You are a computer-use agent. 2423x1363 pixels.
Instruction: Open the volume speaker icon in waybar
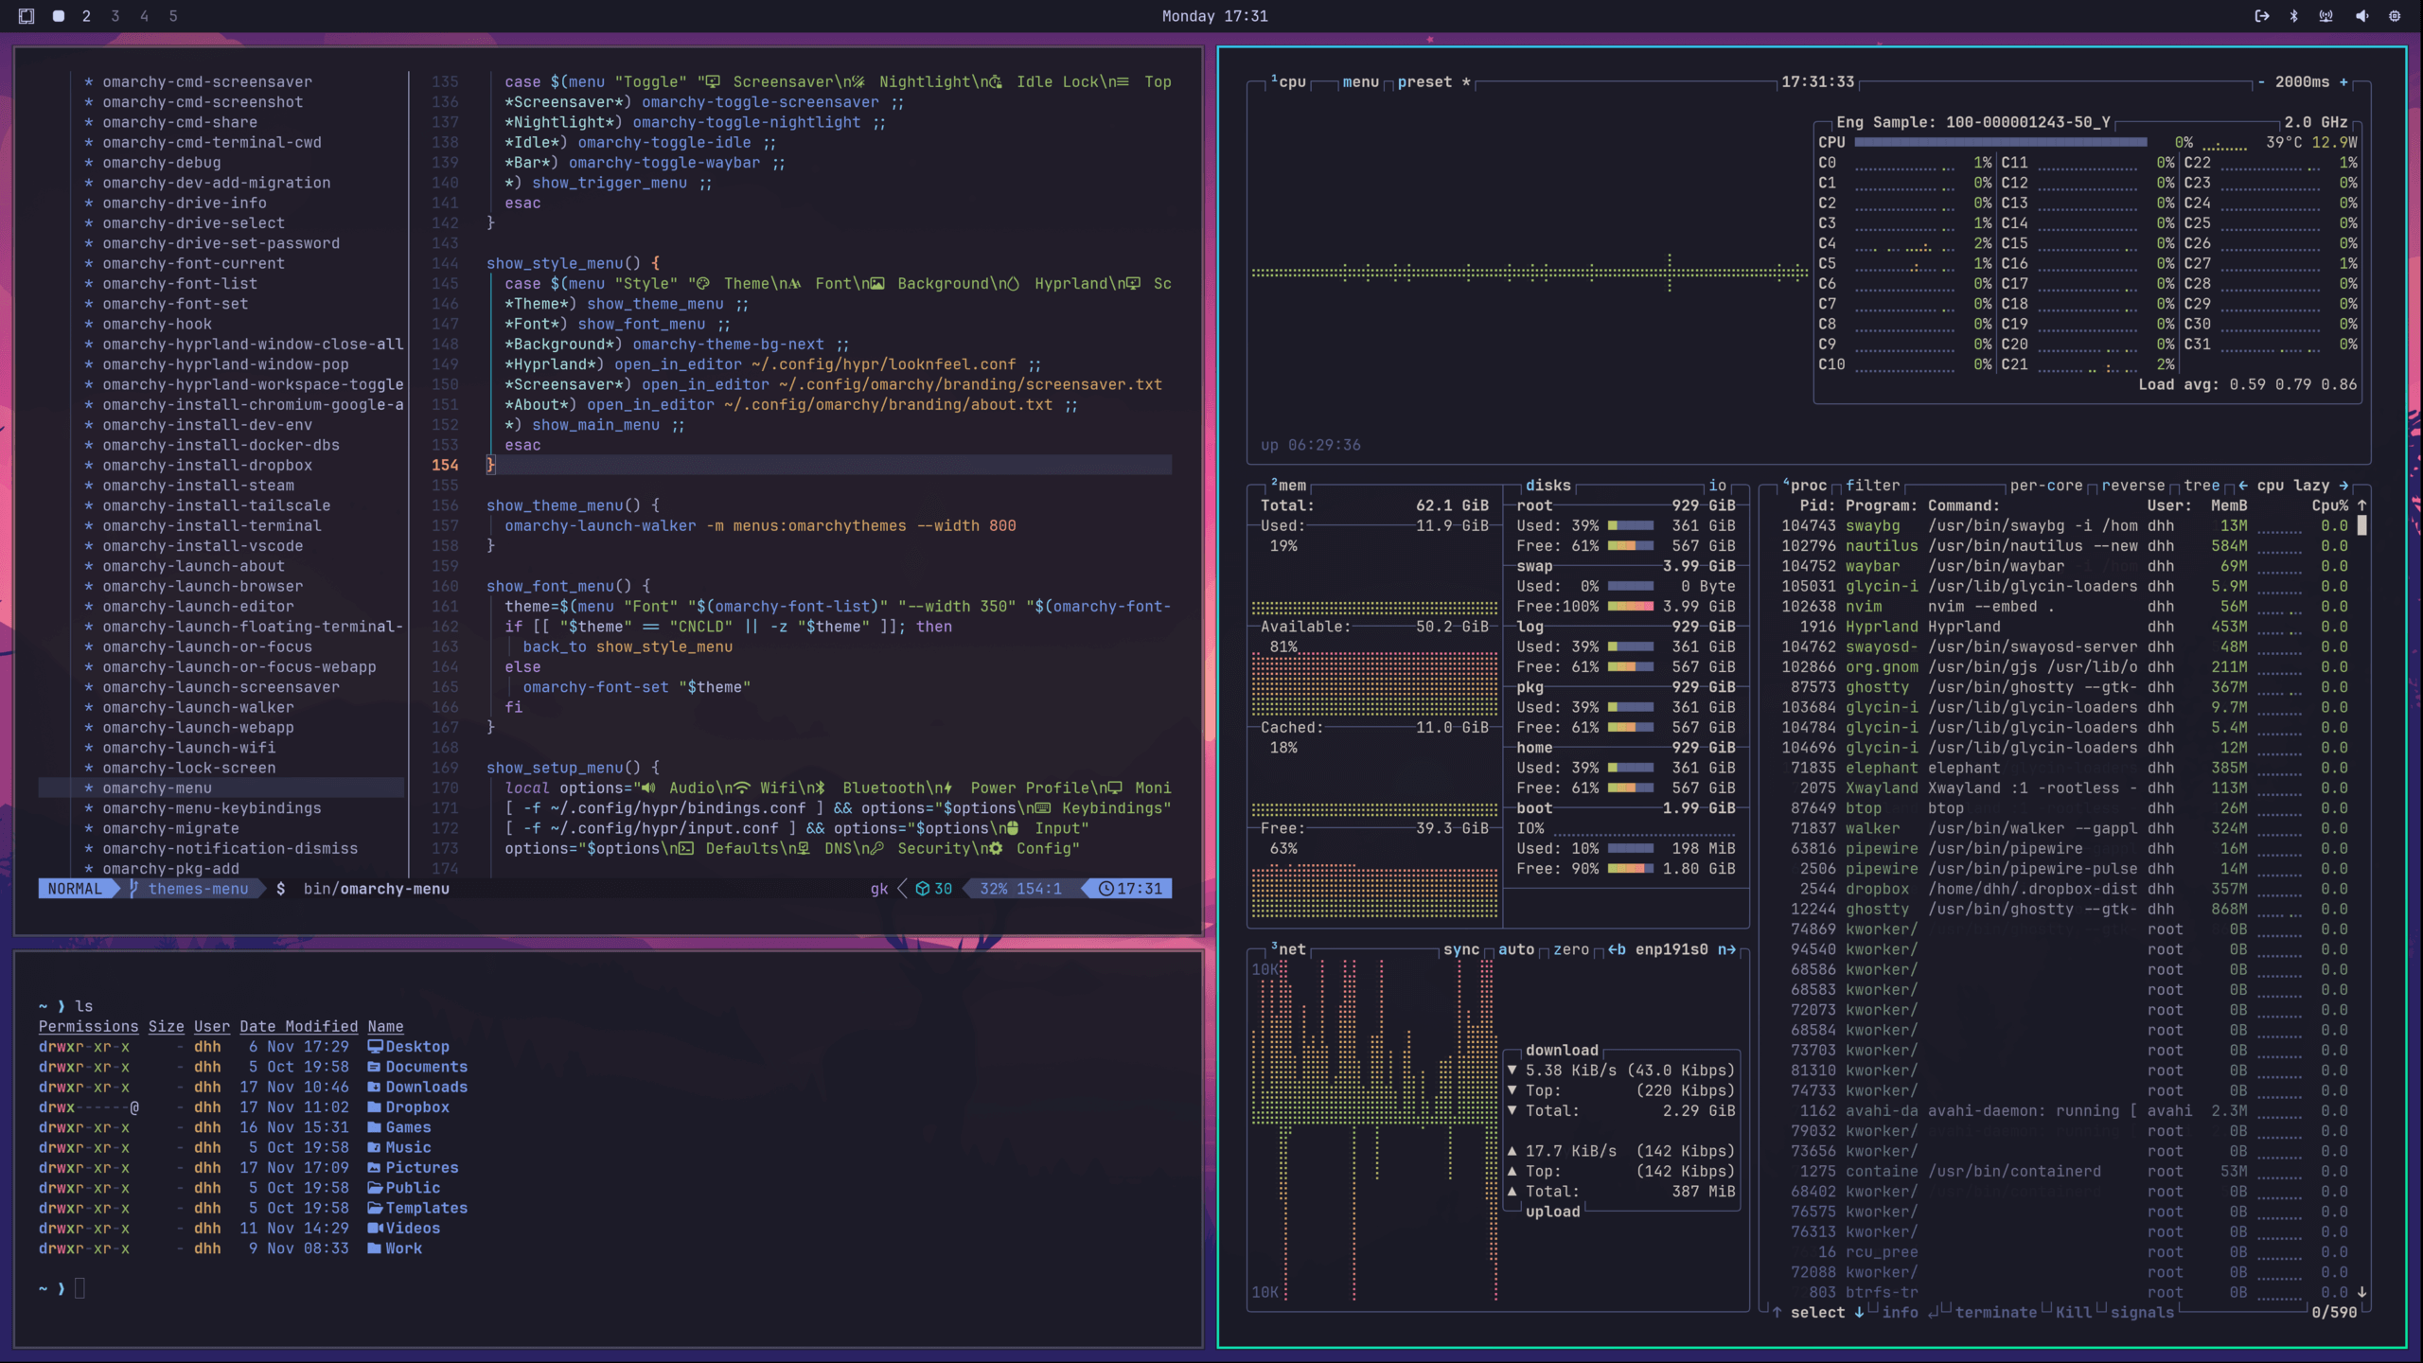point(2361,16)
